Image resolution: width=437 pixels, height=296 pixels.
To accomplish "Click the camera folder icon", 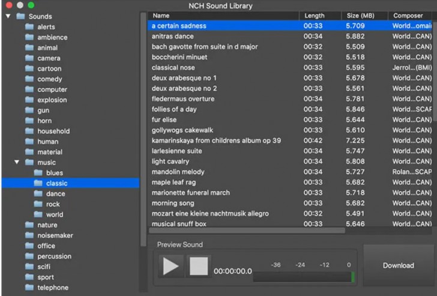I will pyautogui.click(x=29, y=58).
